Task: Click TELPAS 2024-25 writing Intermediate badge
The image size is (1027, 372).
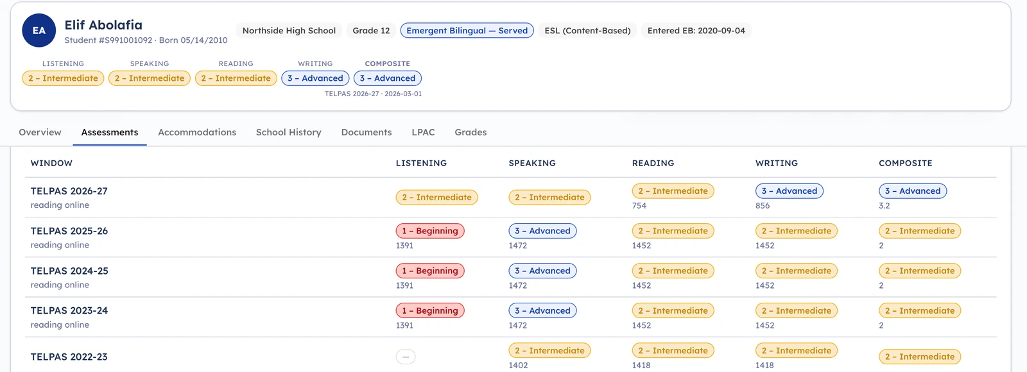Action: [796, 271]
